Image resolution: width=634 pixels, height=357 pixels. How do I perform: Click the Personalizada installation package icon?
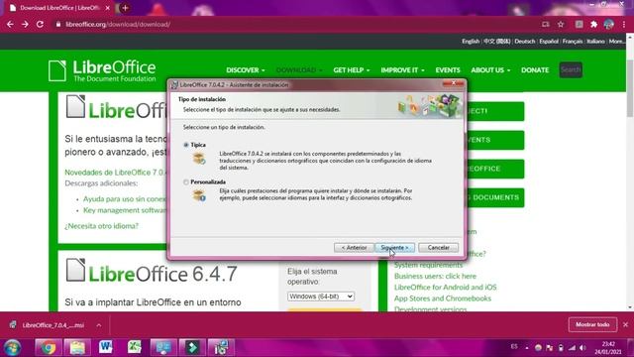click(x=199, y=195)
